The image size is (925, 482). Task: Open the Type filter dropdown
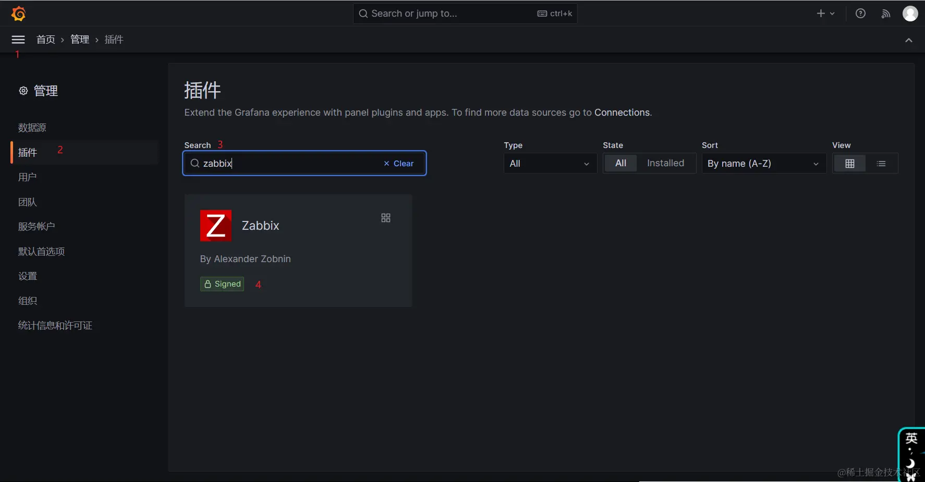[x=550, y=164]
